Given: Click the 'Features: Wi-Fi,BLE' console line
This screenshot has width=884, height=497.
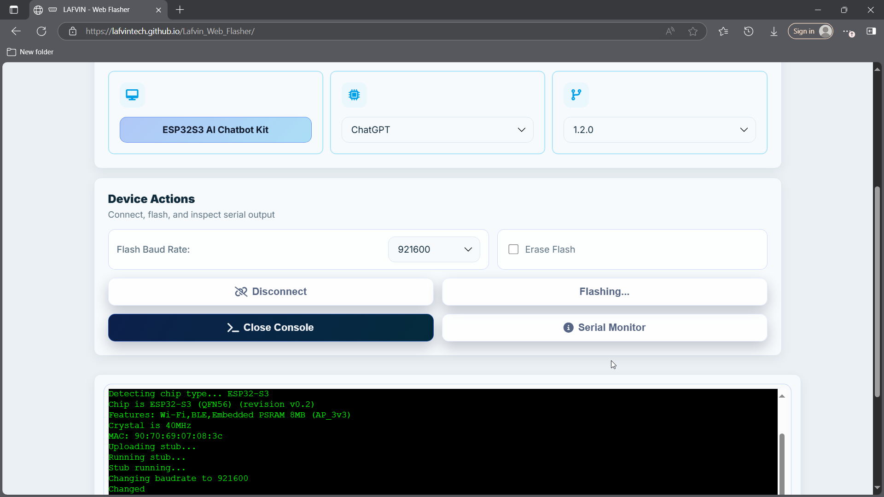Looking at the screenshot, I should 230,415.
